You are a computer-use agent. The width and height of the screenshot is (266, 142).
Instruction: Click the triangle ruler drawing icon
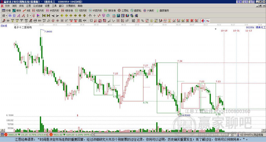[49, 21]
